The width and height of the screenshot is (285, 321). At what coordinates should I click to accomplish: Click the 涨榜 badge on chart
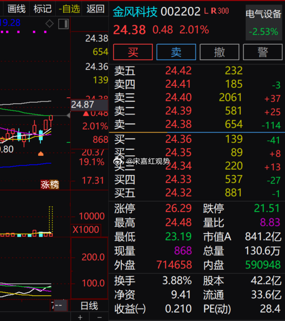50,185
